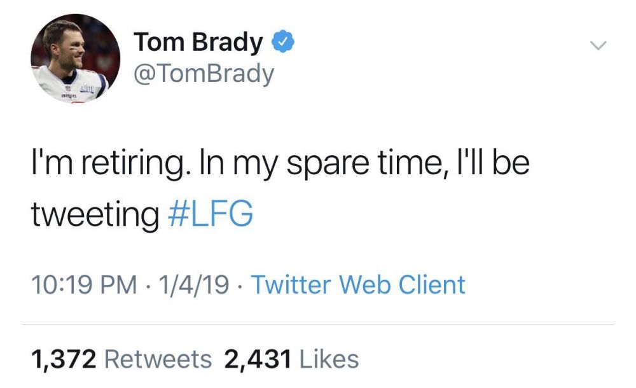Viewport: 636px width, 388px height.
Task: Click the horizontal divider above Retweets
Action: [x=318, y=324]
